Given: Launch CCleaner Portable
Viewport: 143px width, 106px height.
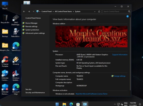Looking at the screenshot, I should pyautogui.click(x=5, y=61).
